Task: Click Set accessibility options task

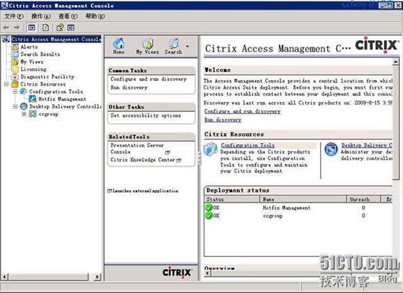Action: click(145, 115)
